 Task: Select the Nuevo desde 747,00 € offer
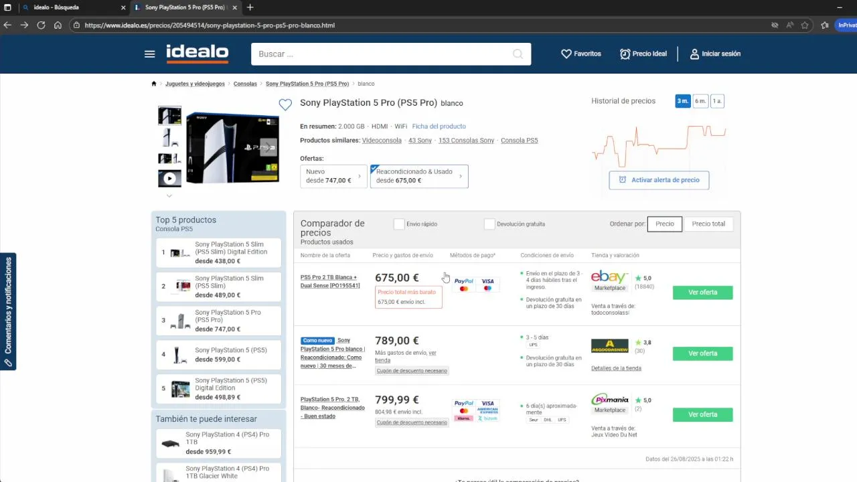334,176
